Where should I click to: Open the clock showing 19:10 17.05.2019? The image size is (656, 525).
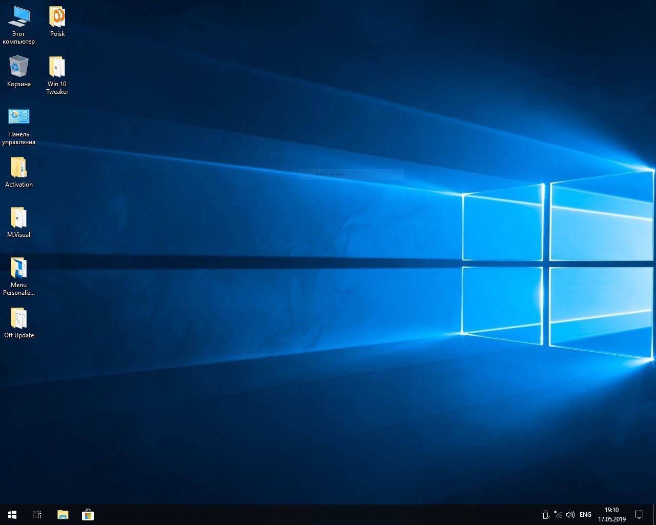click(x=612, y=515)
